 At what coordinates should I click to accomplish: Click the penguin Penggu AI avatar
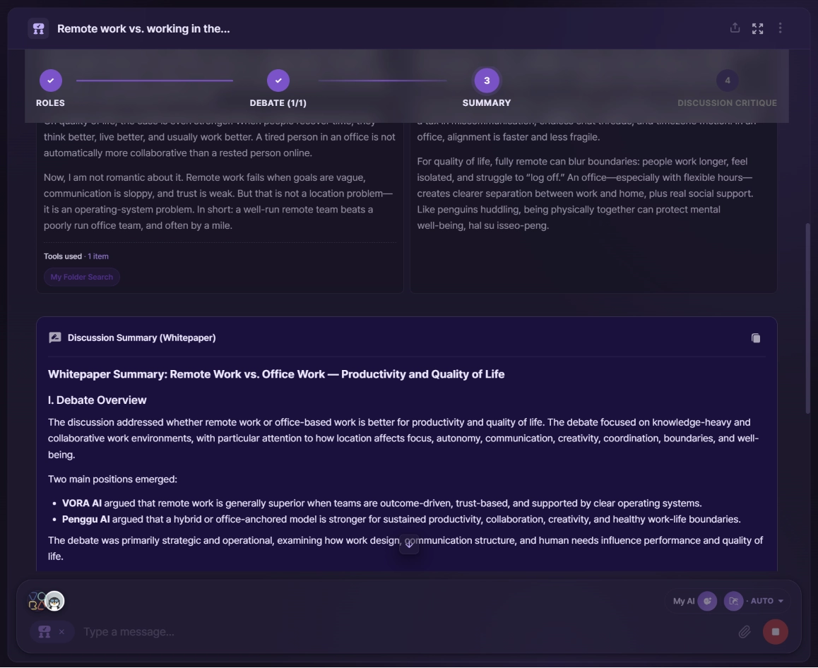pos(55,601)
